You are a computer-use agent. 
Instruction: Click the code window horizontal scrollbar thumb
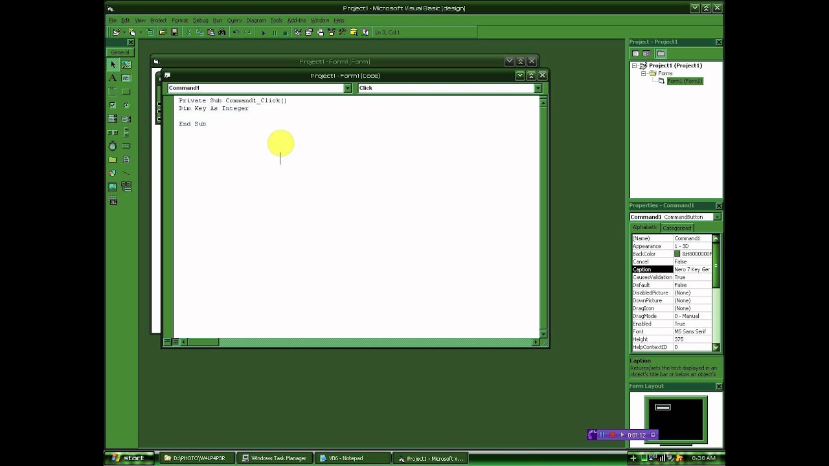pyautogui.click(x=203, y=342)
